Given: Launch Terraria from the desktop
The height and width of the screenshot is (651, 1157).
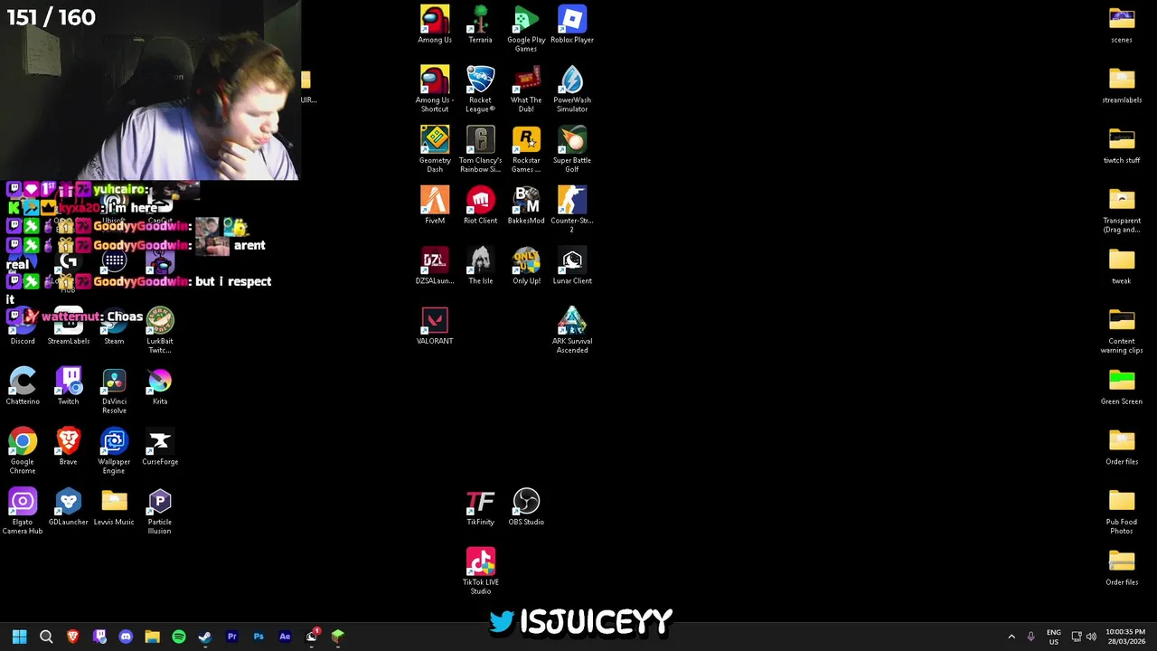Looking at the screenshot, I should (x=480, y=25).
